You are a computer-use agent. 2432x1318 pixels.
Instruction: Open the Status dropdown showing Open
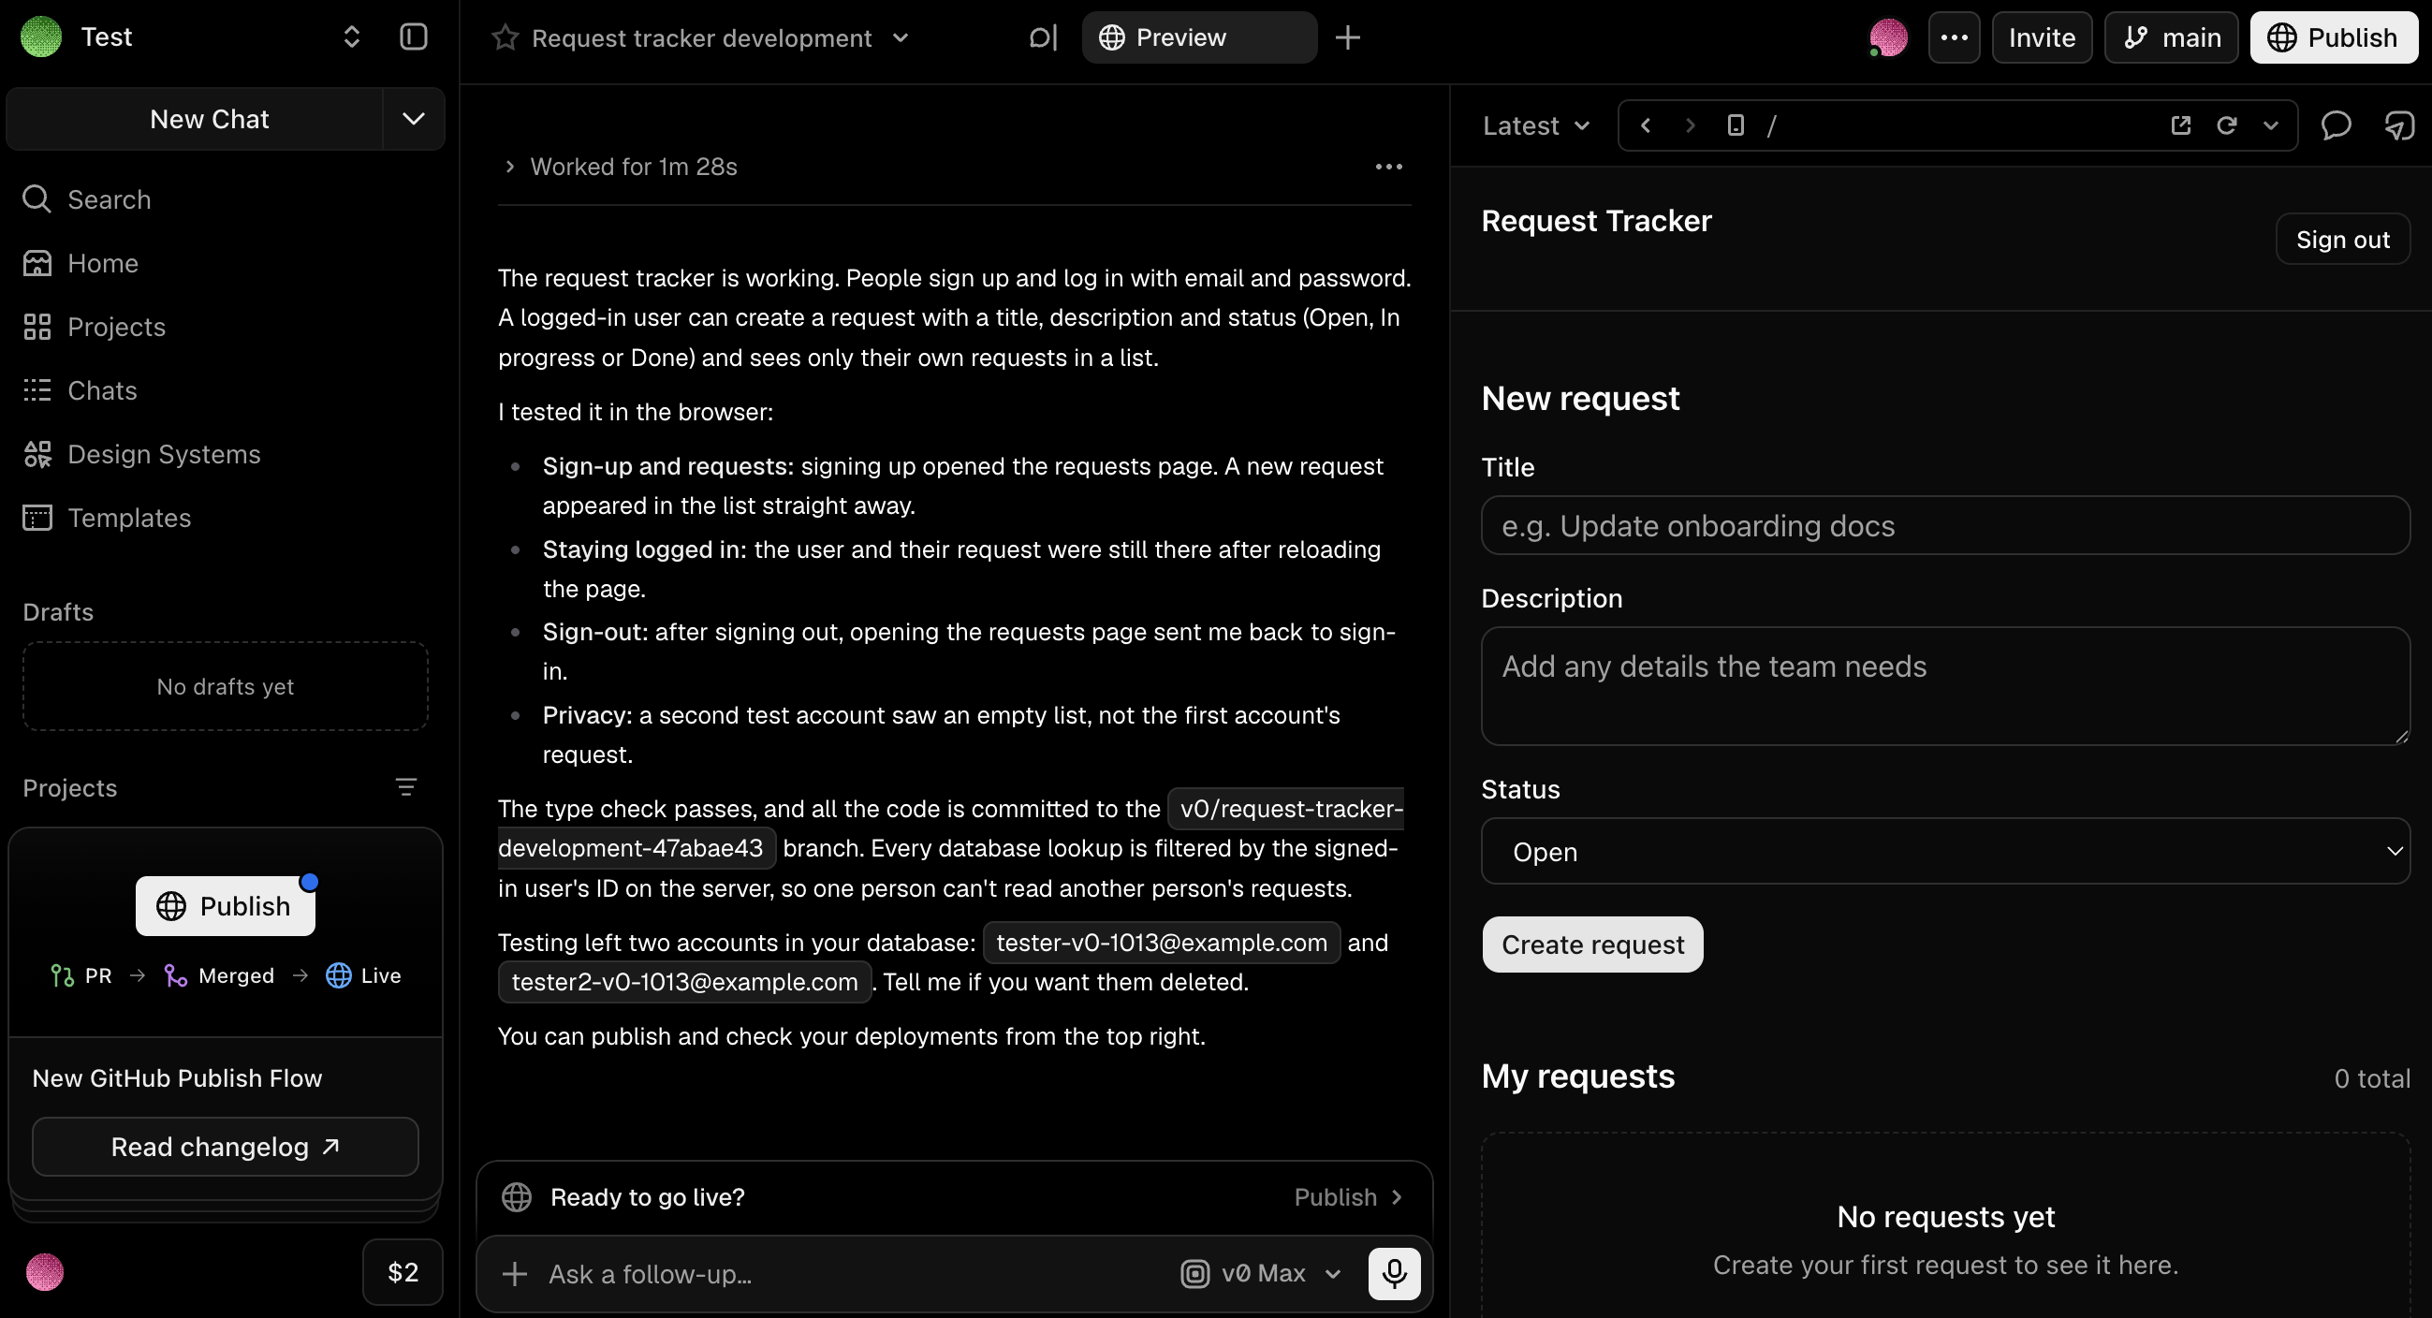click(1945, 851)
